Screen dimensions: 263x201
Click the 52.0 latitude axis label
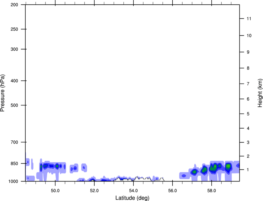[x=94, y=191]
